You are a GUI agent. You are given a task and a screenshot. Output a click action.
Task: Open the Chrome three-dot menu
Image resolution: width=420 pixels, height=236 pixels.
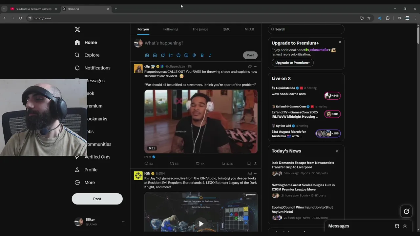click(415, 18)
